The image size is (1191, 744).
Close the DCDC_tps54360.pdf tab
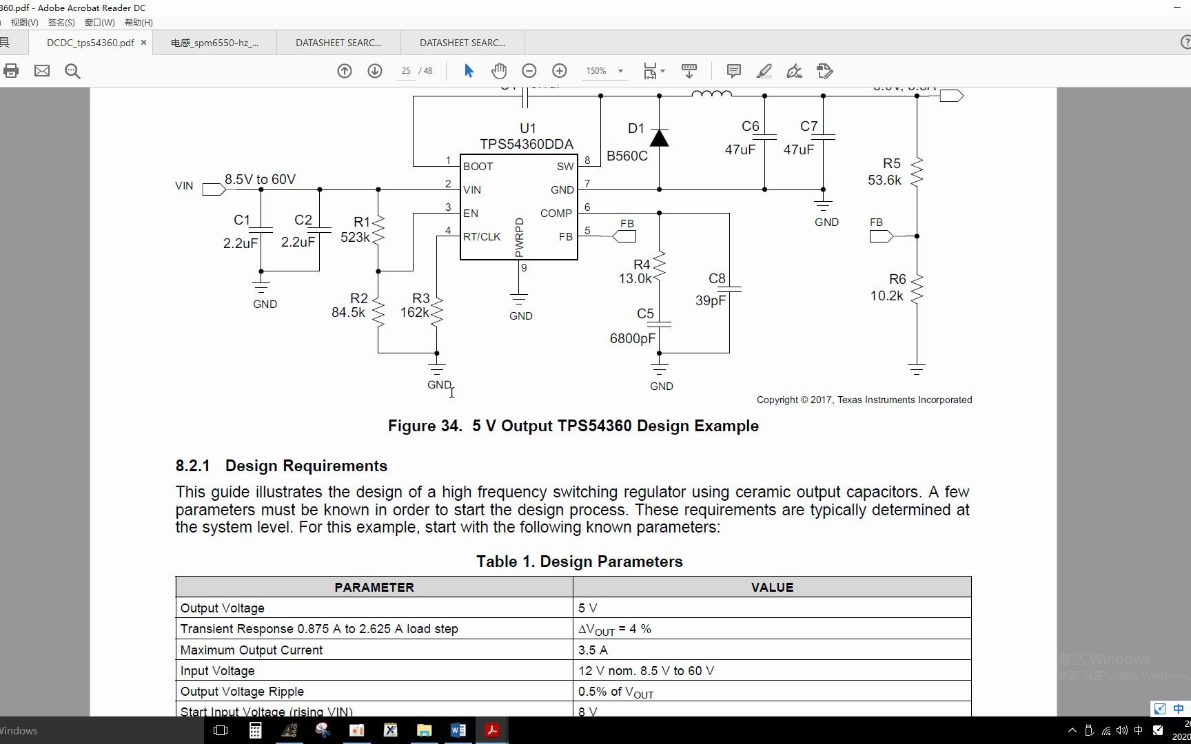point(143,43)
